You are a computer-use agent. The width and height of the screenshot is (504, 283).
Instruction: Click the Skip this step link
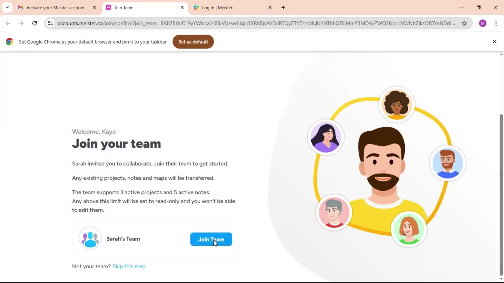click(x=129, y=266)
